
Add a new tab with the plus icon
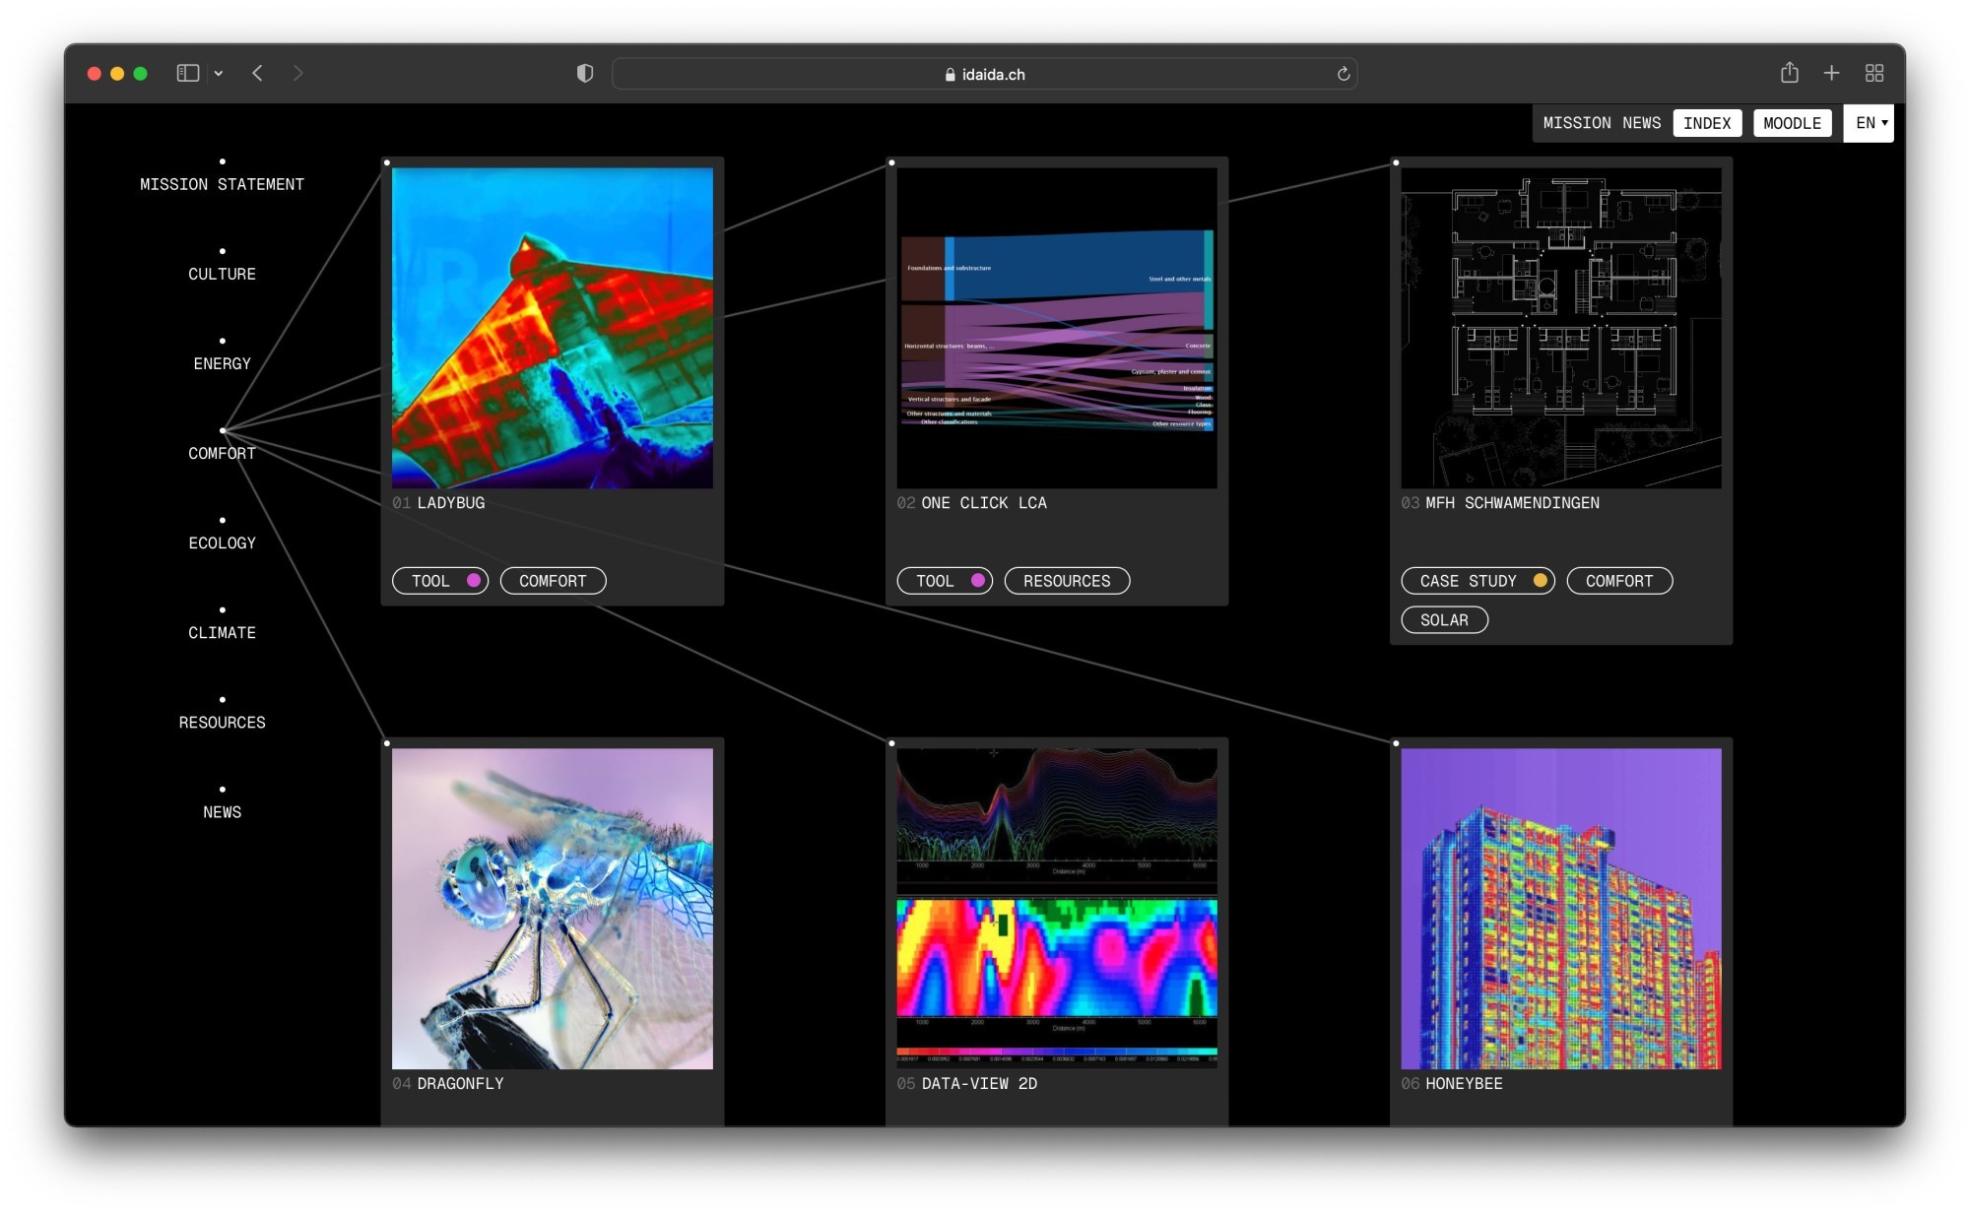click(1831, 74)
